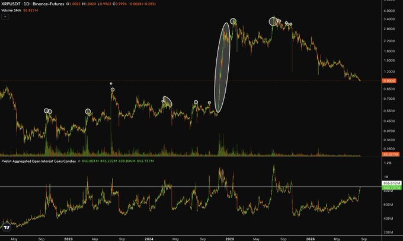
Task: Click the H1.0028 high value in the legend
Action: pyautogui.click(x=89, y=4)
